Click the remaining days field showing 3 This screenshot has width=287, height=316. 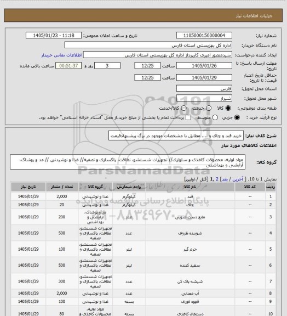tap(107, 66)
